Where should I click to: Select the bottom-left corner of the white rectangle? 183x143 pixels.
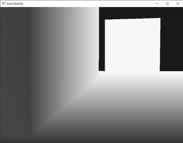pos(105,71)
